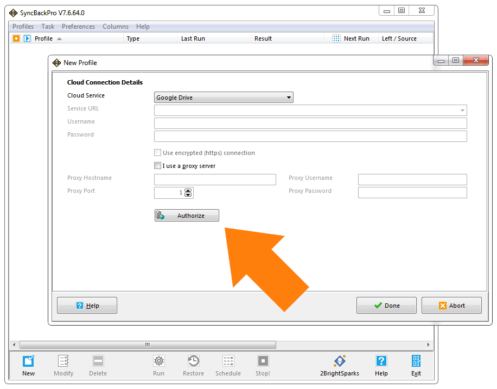Open the Schedule grid icon
The image size is (497, 389).
pyautogui.click(x=228, y=361)
